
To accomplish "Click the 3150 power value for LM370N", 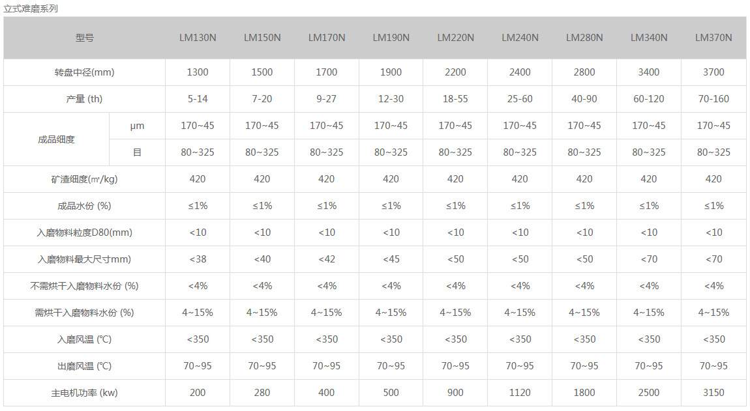I will tap(713, 393).
